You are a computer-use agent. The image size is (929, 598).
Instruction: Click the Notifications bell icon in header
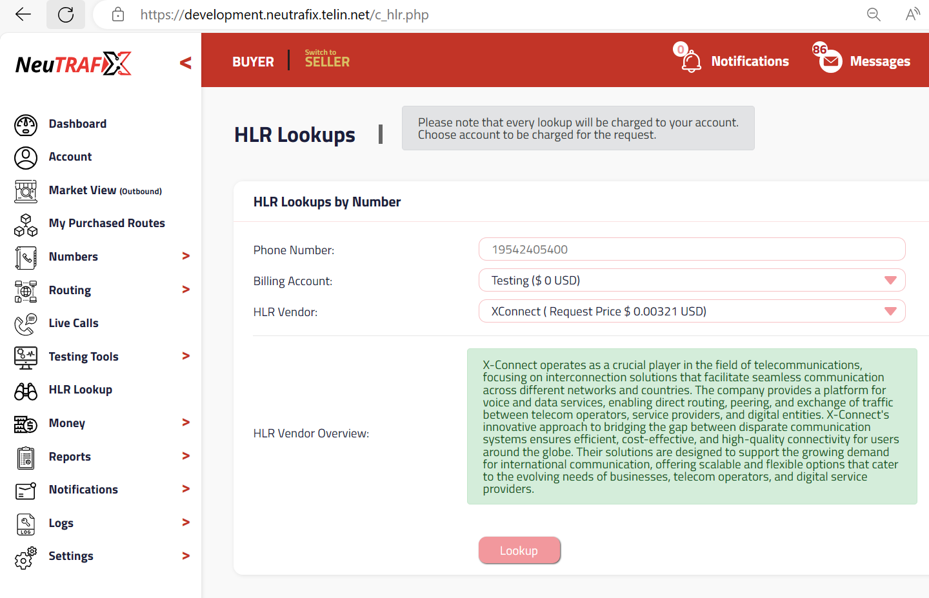(x=692, y=62)
